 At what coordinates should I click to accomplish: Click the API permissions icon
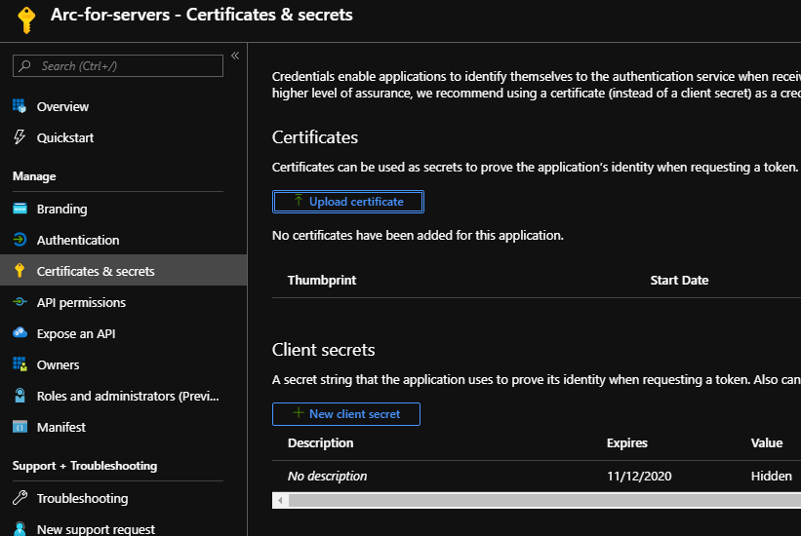pos(20,302)
